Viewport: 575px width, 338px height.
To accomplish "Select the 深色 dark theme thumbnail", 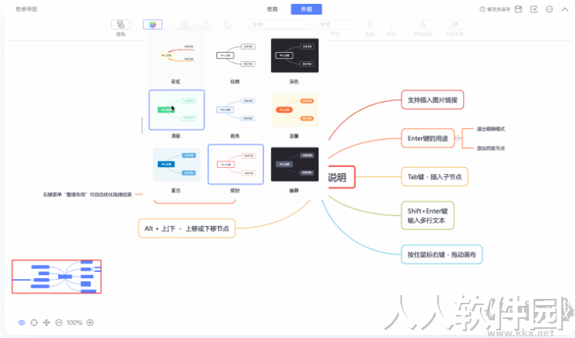I will pyautogui.click(x=295, y=55).
